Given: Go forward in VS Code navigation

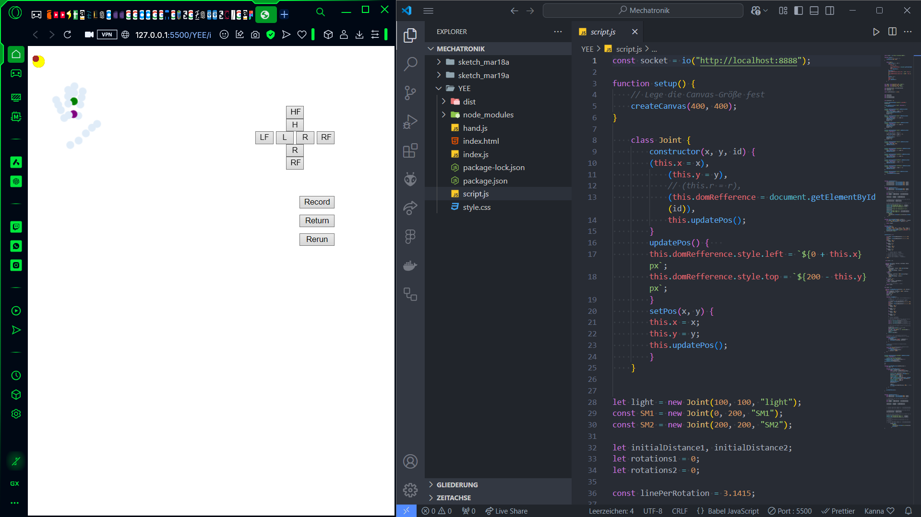Looking at the screenshot, I should 530,11.
